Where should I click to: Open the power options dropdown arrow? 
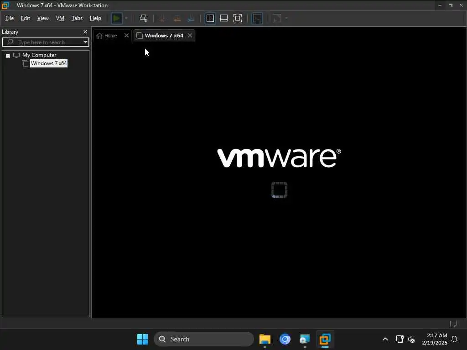126,18
